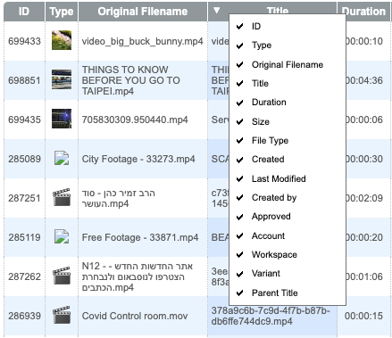Open thumbnail for video_big_buck_bunny.mp4
The height and width of the screenshot is (338, 392).
[x=62, y=40]
